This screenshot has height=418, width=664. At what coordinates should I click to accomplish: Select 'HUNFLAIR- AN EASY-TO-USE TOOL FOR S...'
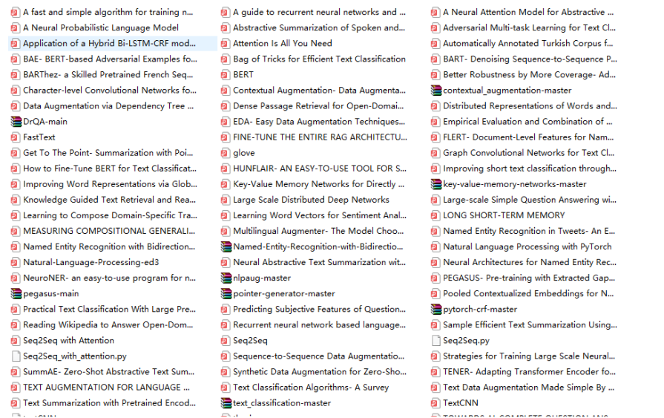(319, 169)
